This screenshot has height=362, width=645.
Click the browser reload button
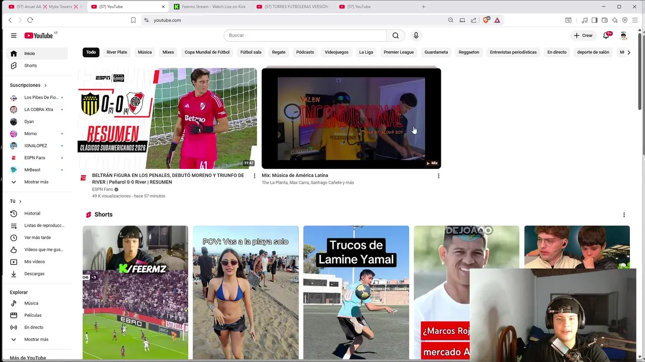tap(30, 20)
